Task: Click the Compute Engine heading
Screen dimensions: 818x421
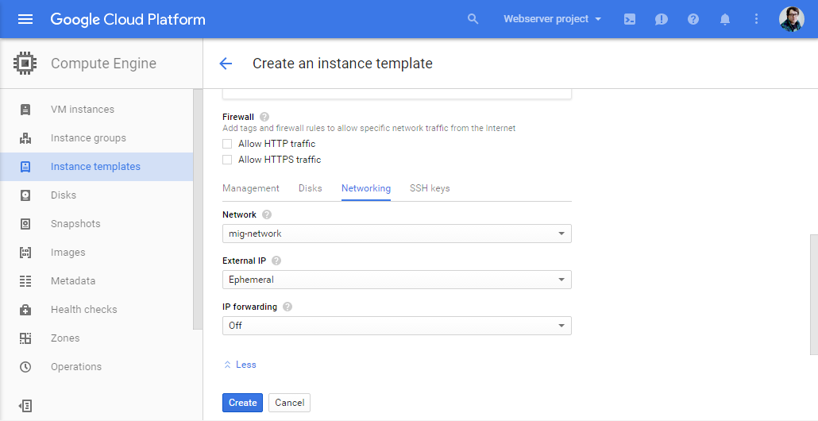Action: pos(103,64)
